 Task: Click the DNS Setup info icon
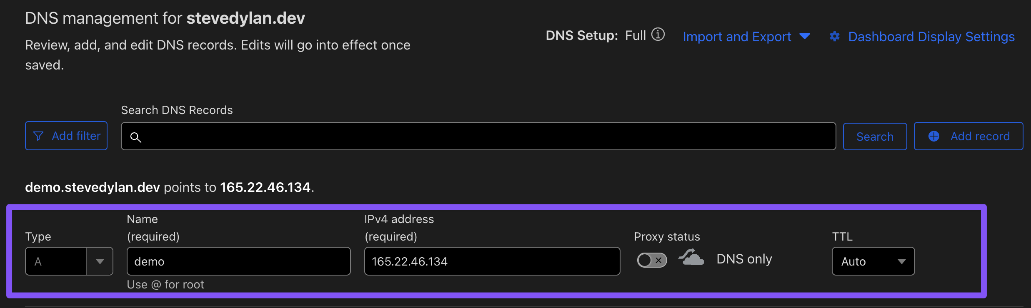(x=658, y=35)
